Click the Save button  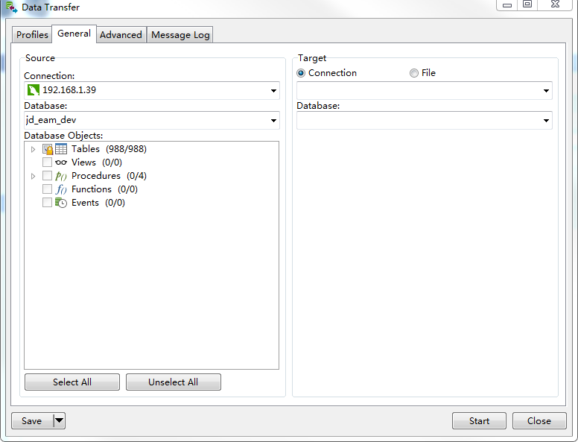coord(32,420)
